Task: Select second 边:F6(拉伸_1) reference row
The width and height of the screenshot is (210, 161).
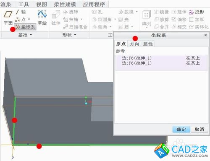Action: (161, 63)
